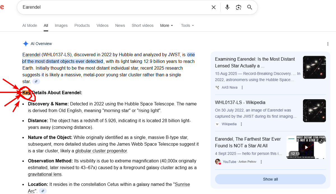Click highlighted 'of the most distant objects ever detected'
This screenshot has height=194, width=336.
pos(63,61)
